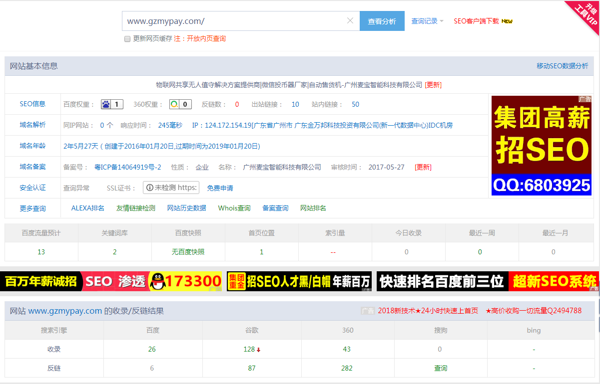Click the SSL undetected https info badge

(171, 188)
